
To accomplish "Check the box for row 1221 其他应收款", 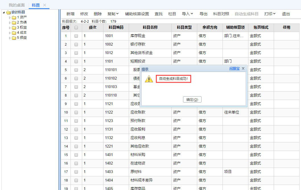I will 76,146.
